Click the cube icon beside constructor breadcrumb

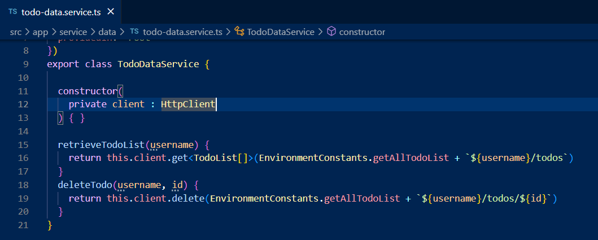click(331, 32)
